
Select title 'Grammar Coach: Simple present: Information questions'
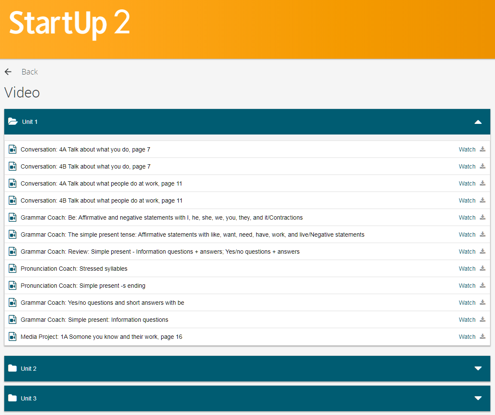[x=94, y=320]
